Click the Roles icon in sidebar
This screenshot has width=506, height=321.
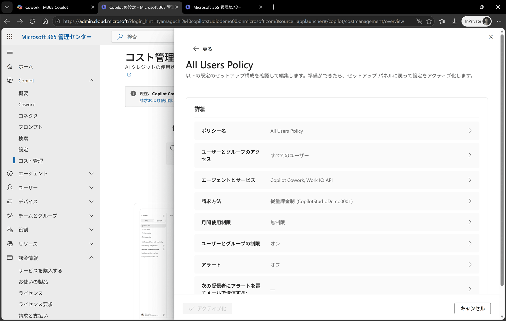tap(10, 229)
